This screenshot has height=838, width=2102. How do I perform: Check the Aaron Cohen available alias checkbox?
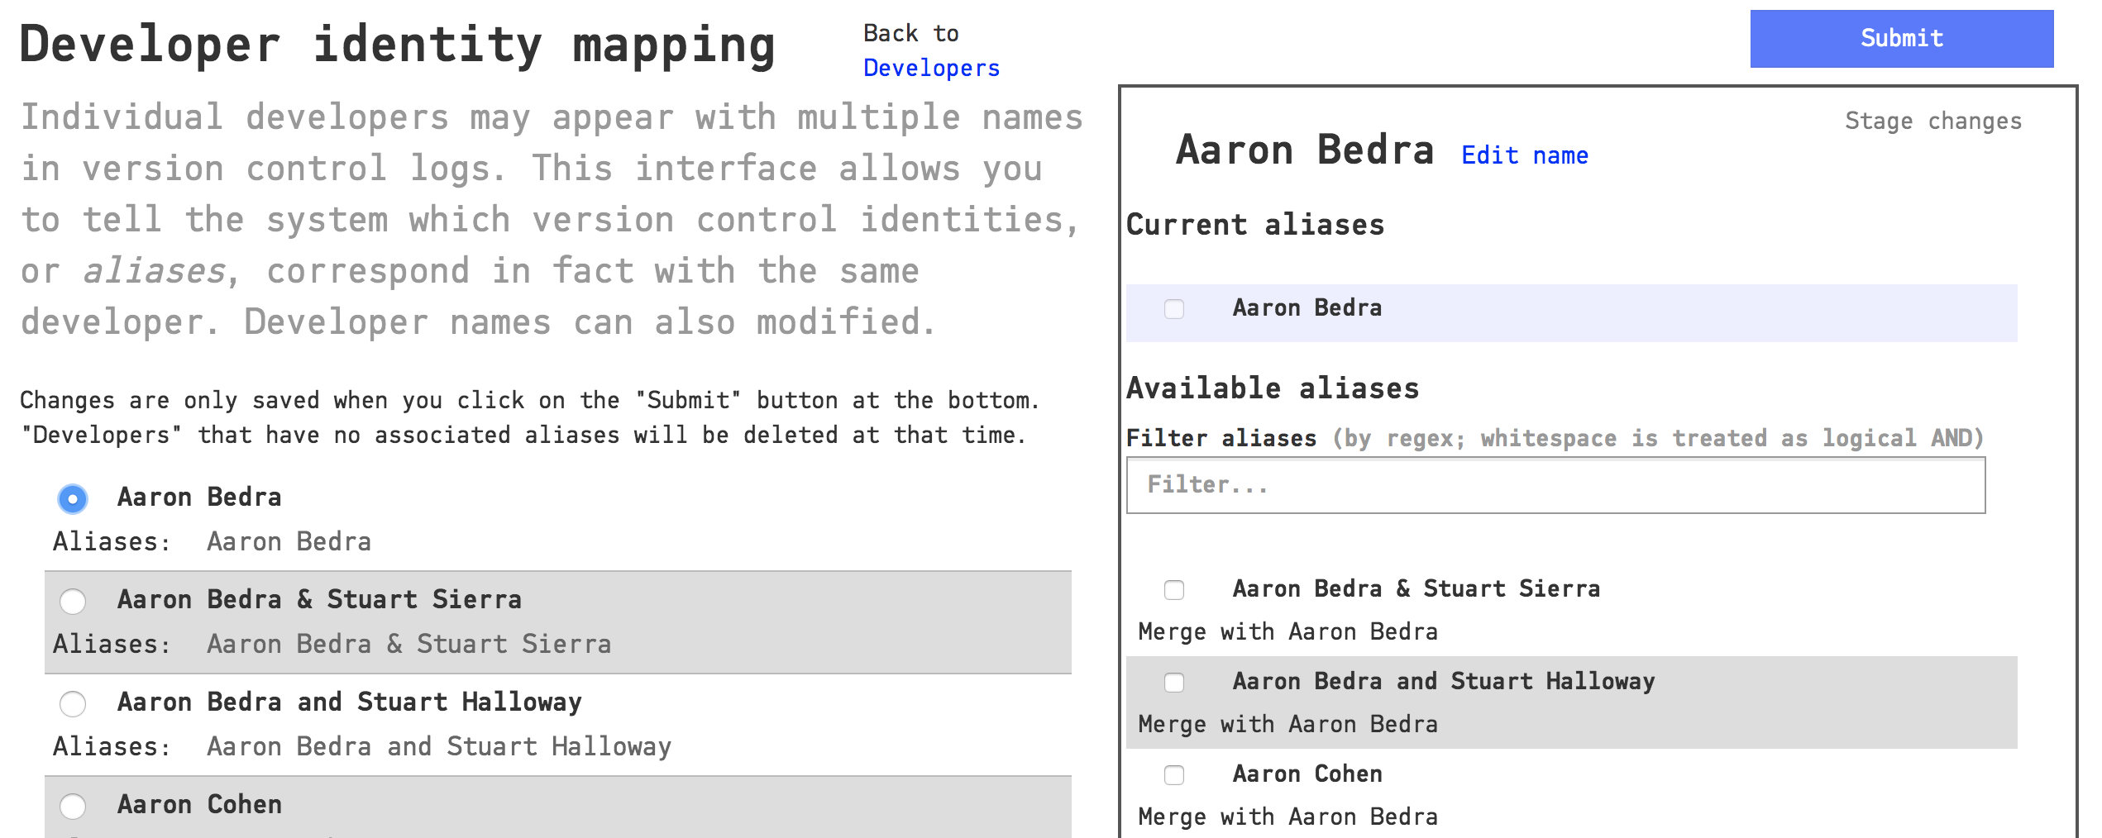(x=1173, y=774)
